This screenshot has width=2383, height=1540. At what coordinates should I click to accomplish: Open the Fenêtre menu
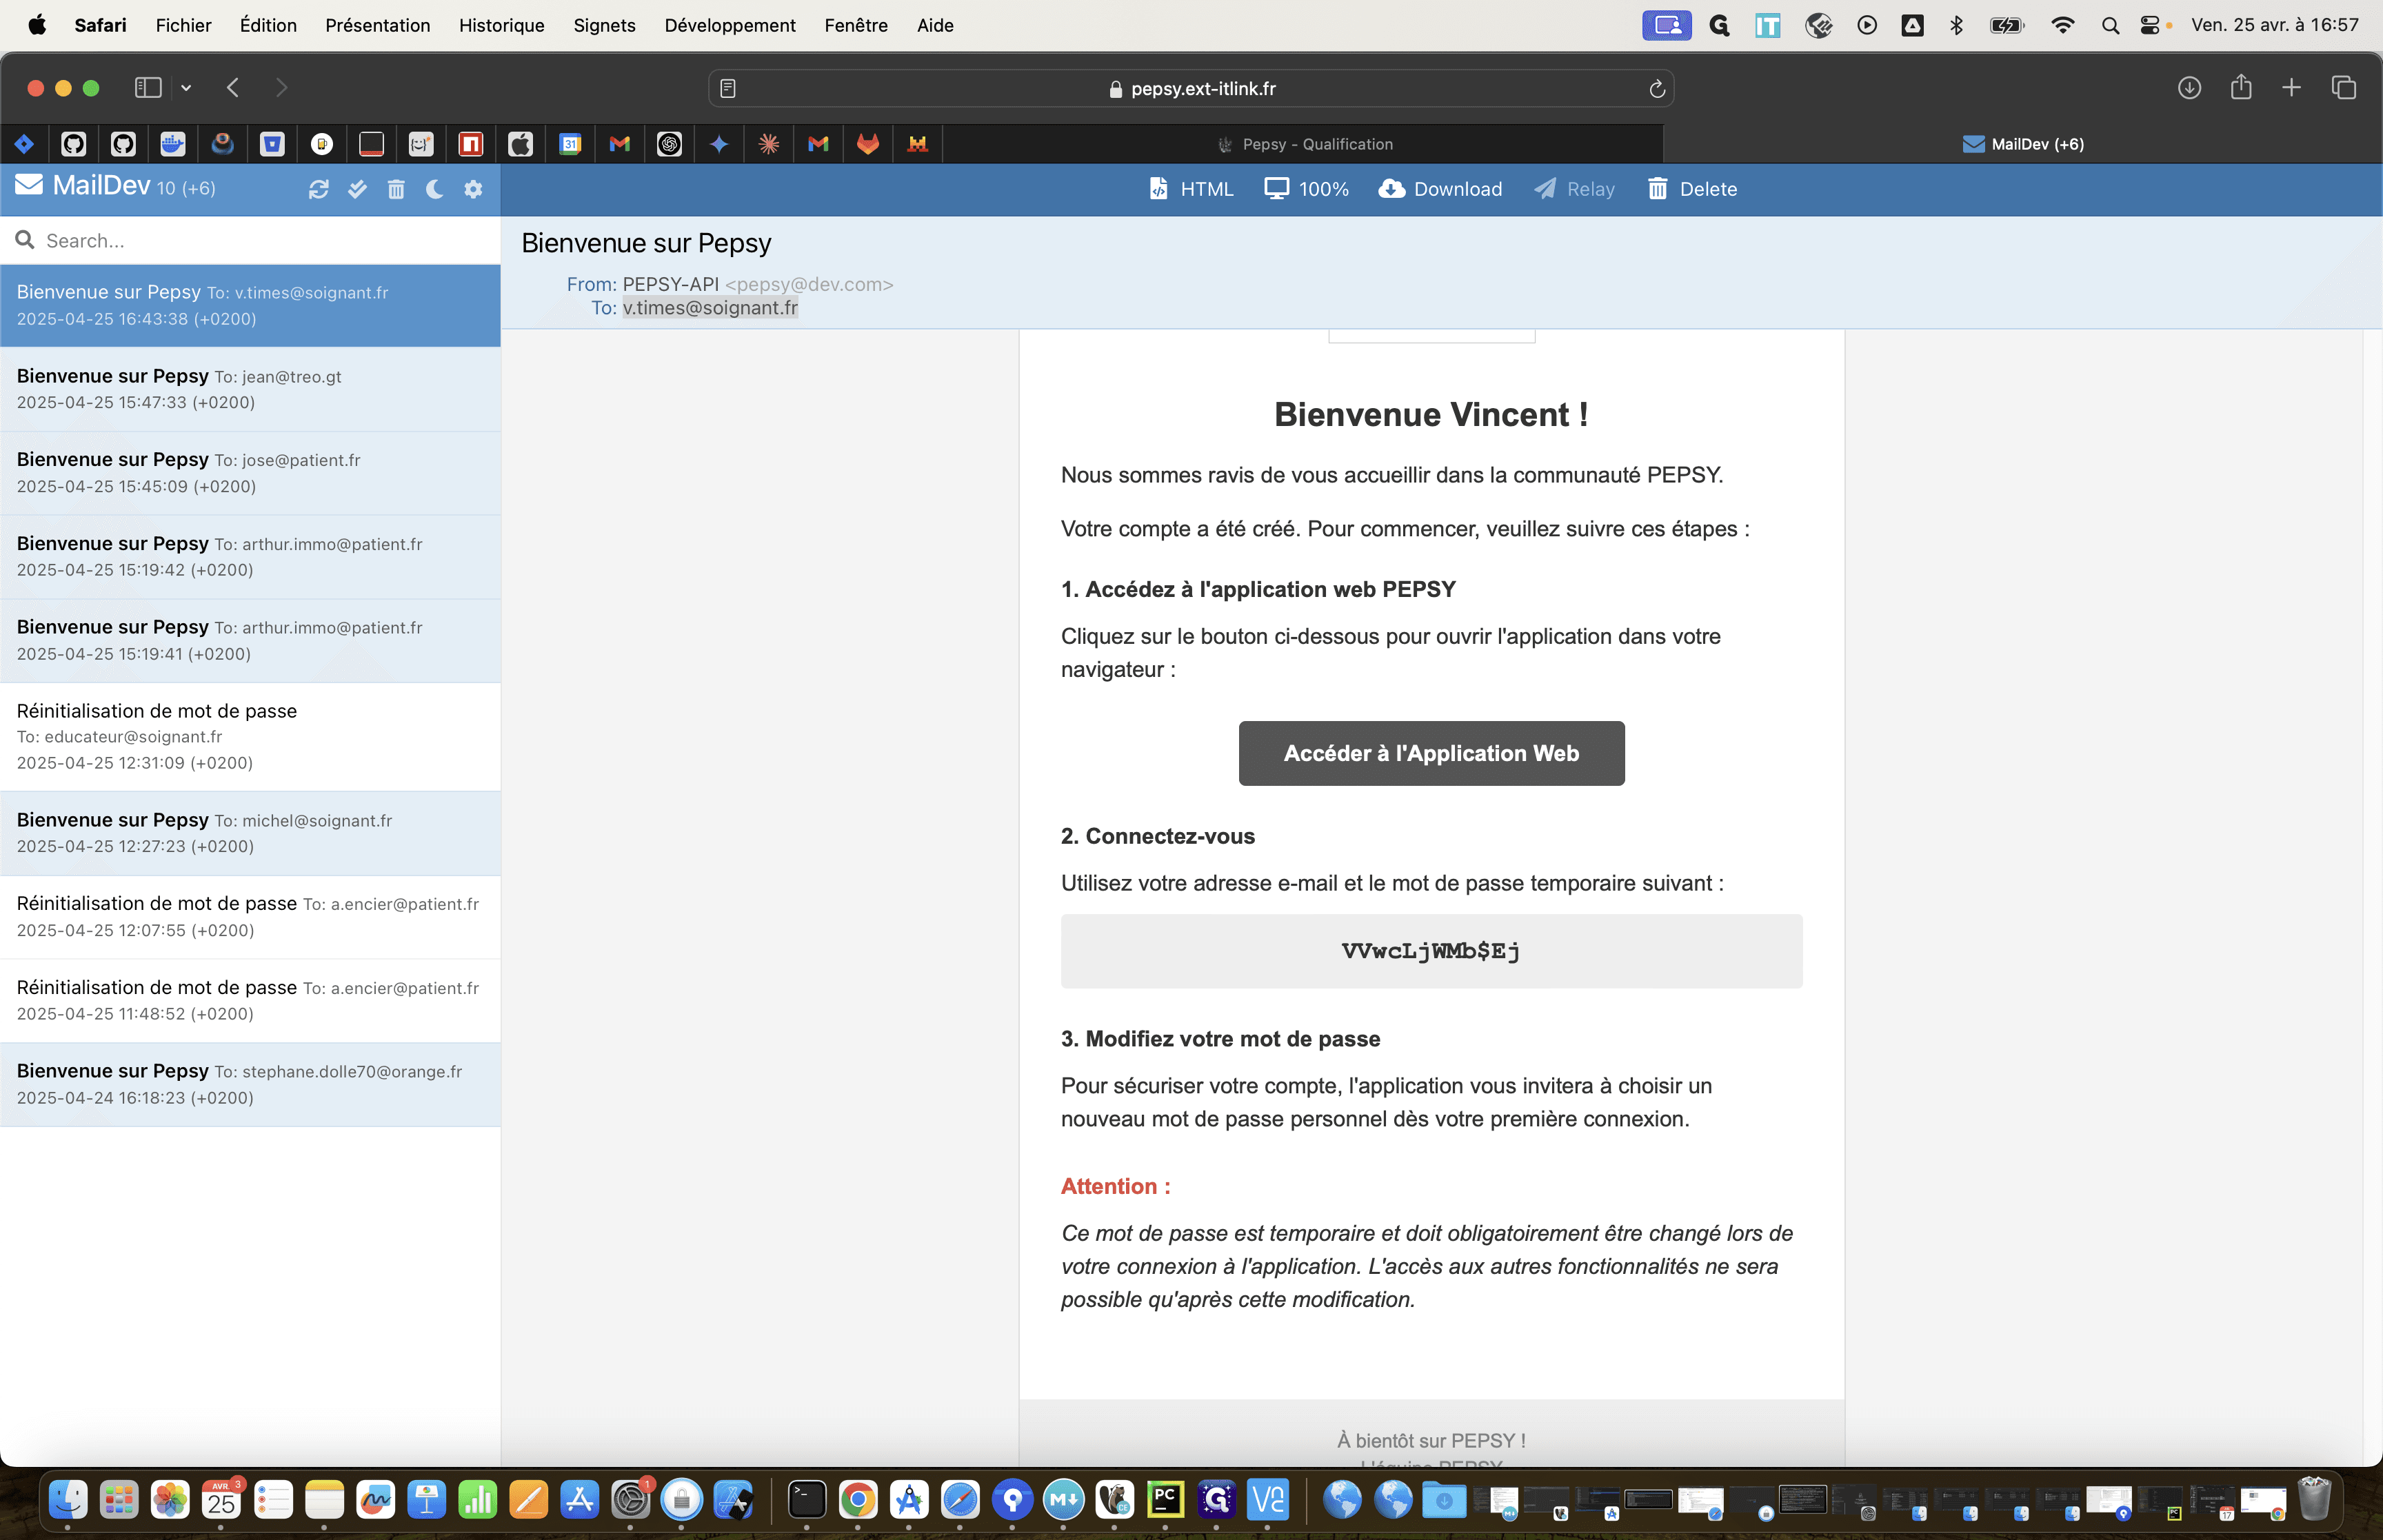tap(856, 25)
